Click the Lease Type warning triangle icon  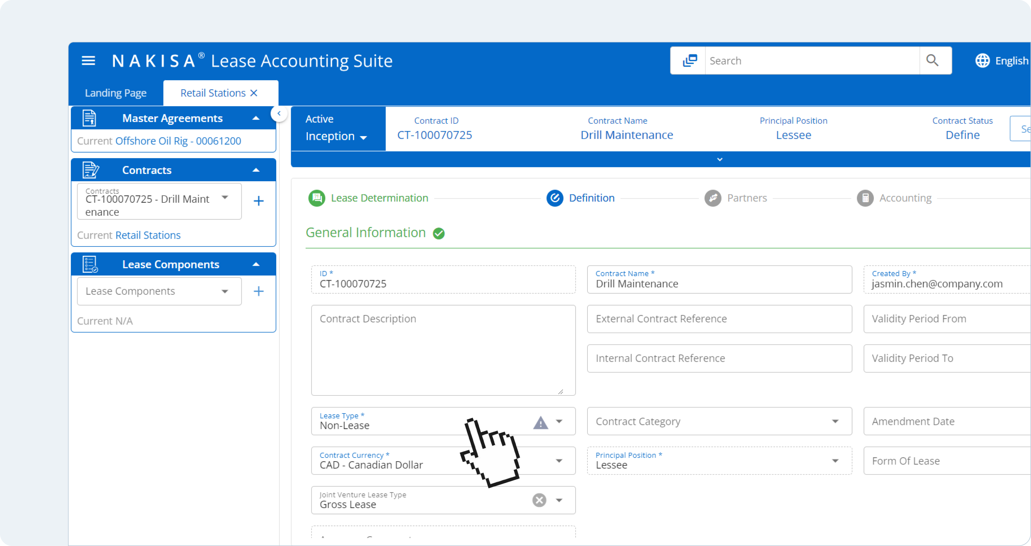(540, 422)
